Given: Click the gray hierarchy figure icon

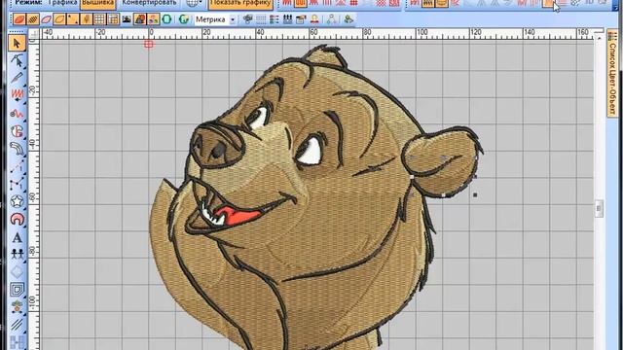Looking at the screenshot, I should (x=331, y=19).
